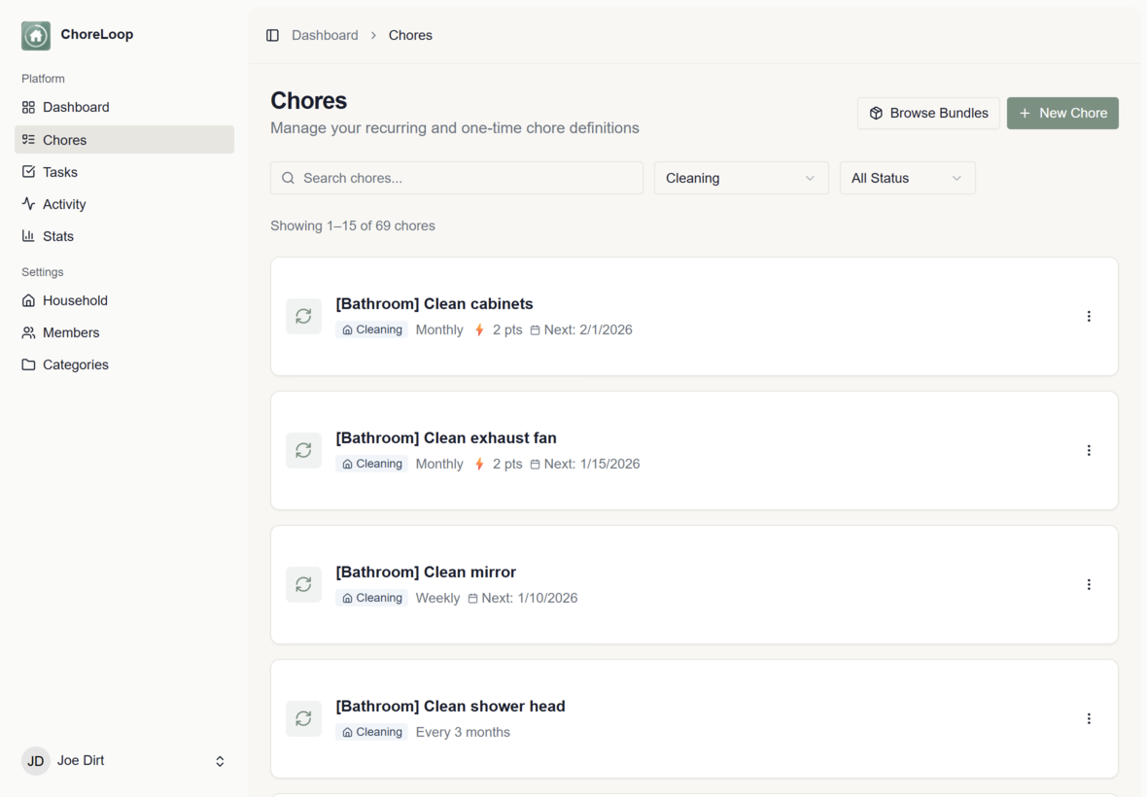Open Stats from the sidebar
Image resolution: width=1147 pixels, height=797 pixels.
(124, 236)
